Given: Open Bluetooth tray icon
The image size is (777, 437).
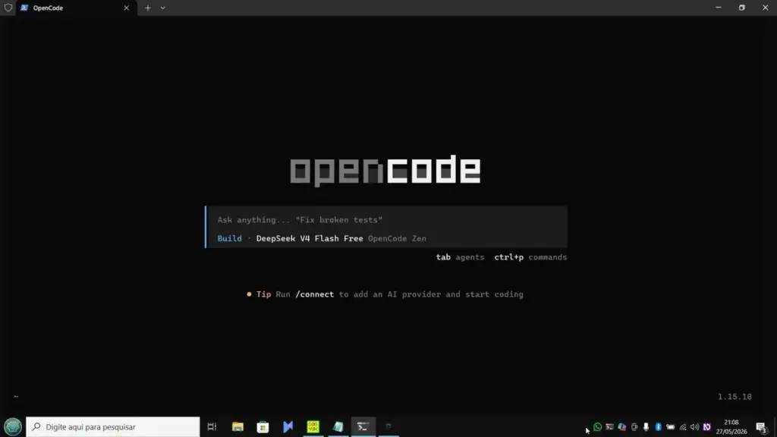Looking at the screenshot, I should click(x=658, y=426).
